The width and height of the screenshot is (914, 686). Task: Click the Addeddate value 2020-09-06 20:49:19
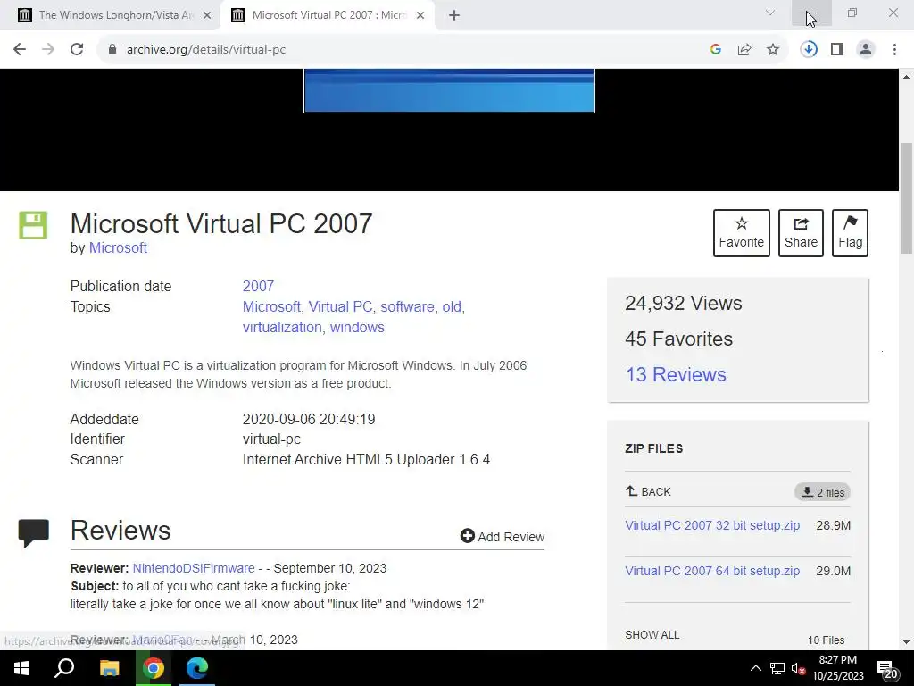pyautogui.click(x=309, y=420)
